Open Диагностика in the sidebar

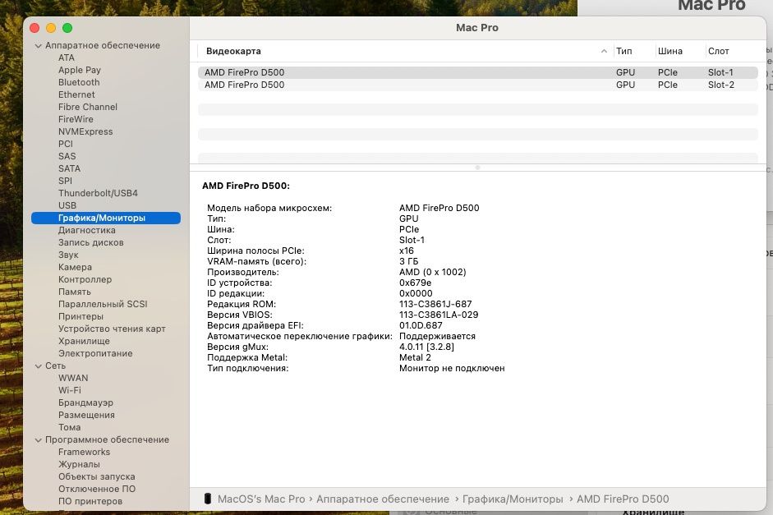(87, 230)
